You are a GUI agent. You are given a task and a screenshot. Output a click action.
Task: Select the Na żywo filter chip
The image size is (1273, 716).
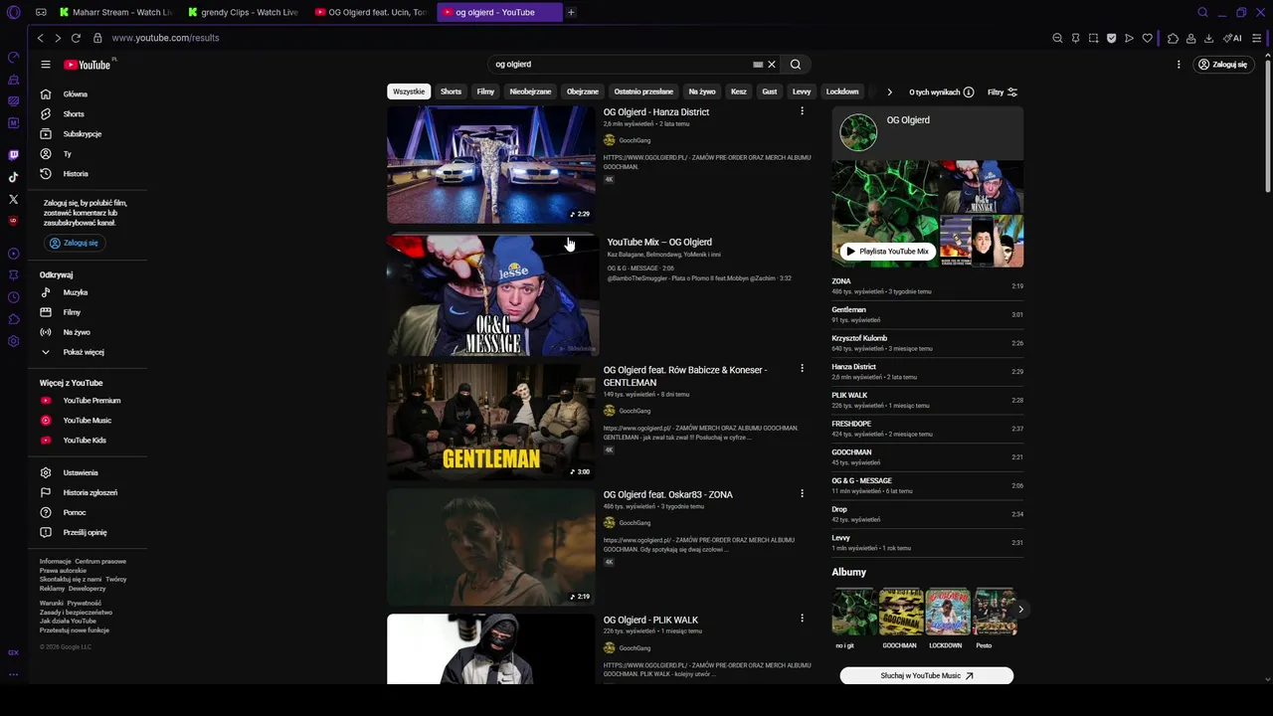pyautogui.click(x=702, y=91)
